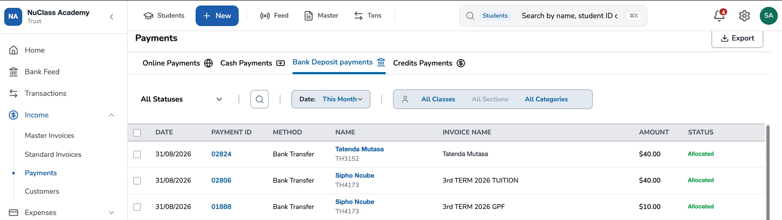Check the row for payment 01888

137,207
